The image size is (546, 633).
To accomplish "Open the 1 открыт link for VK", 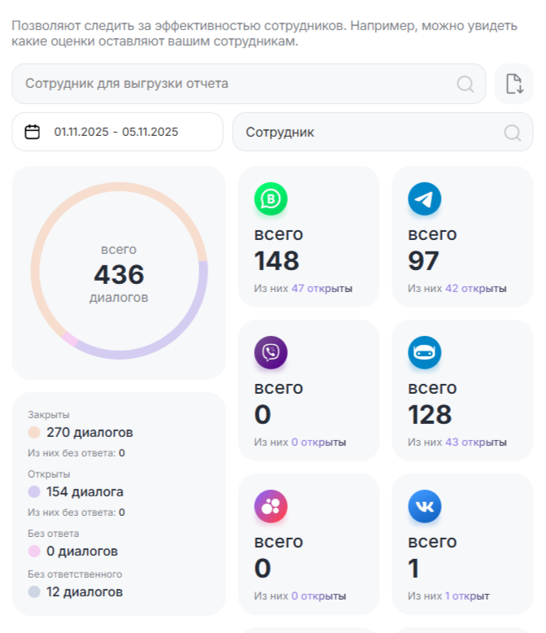I will [x=467, y=596].
